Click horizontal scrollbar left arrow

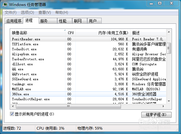[13, 106]
